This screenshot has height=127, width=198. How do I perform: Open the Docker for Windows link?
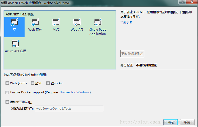[x=75, y=92]
